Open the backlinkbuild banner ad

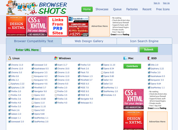(78, 26)
